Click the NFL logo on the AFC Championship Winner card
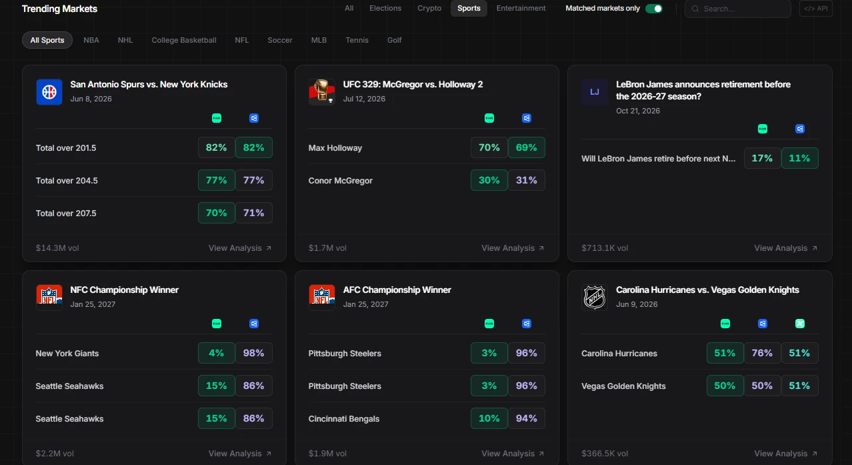 coord(322,298)
